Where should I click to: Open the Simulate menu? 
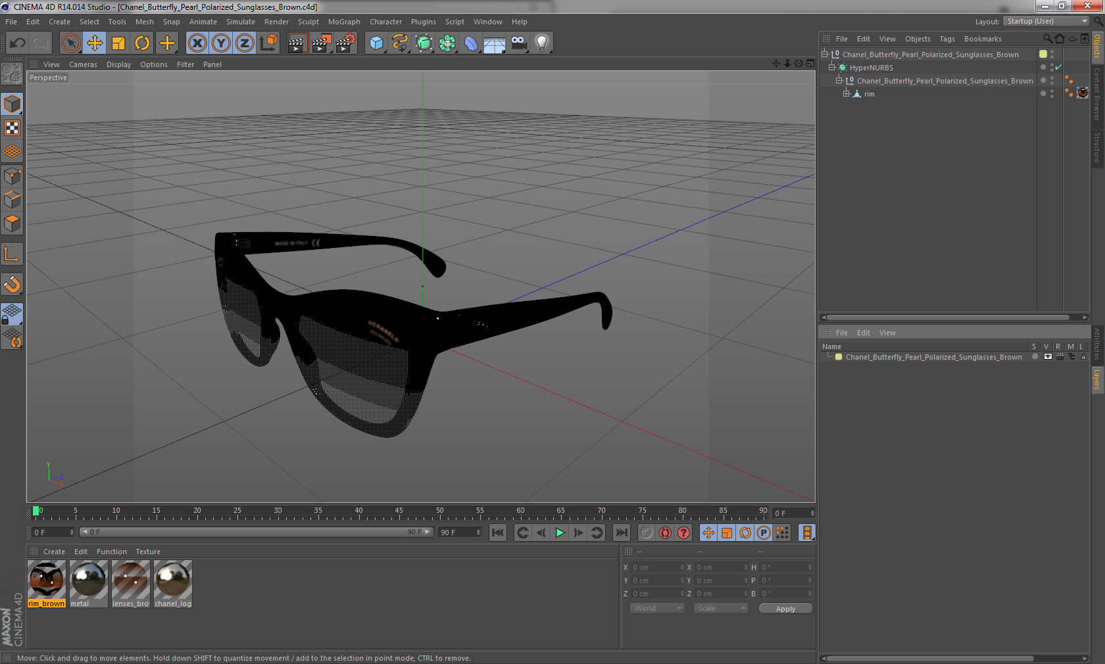pos(241,22)
